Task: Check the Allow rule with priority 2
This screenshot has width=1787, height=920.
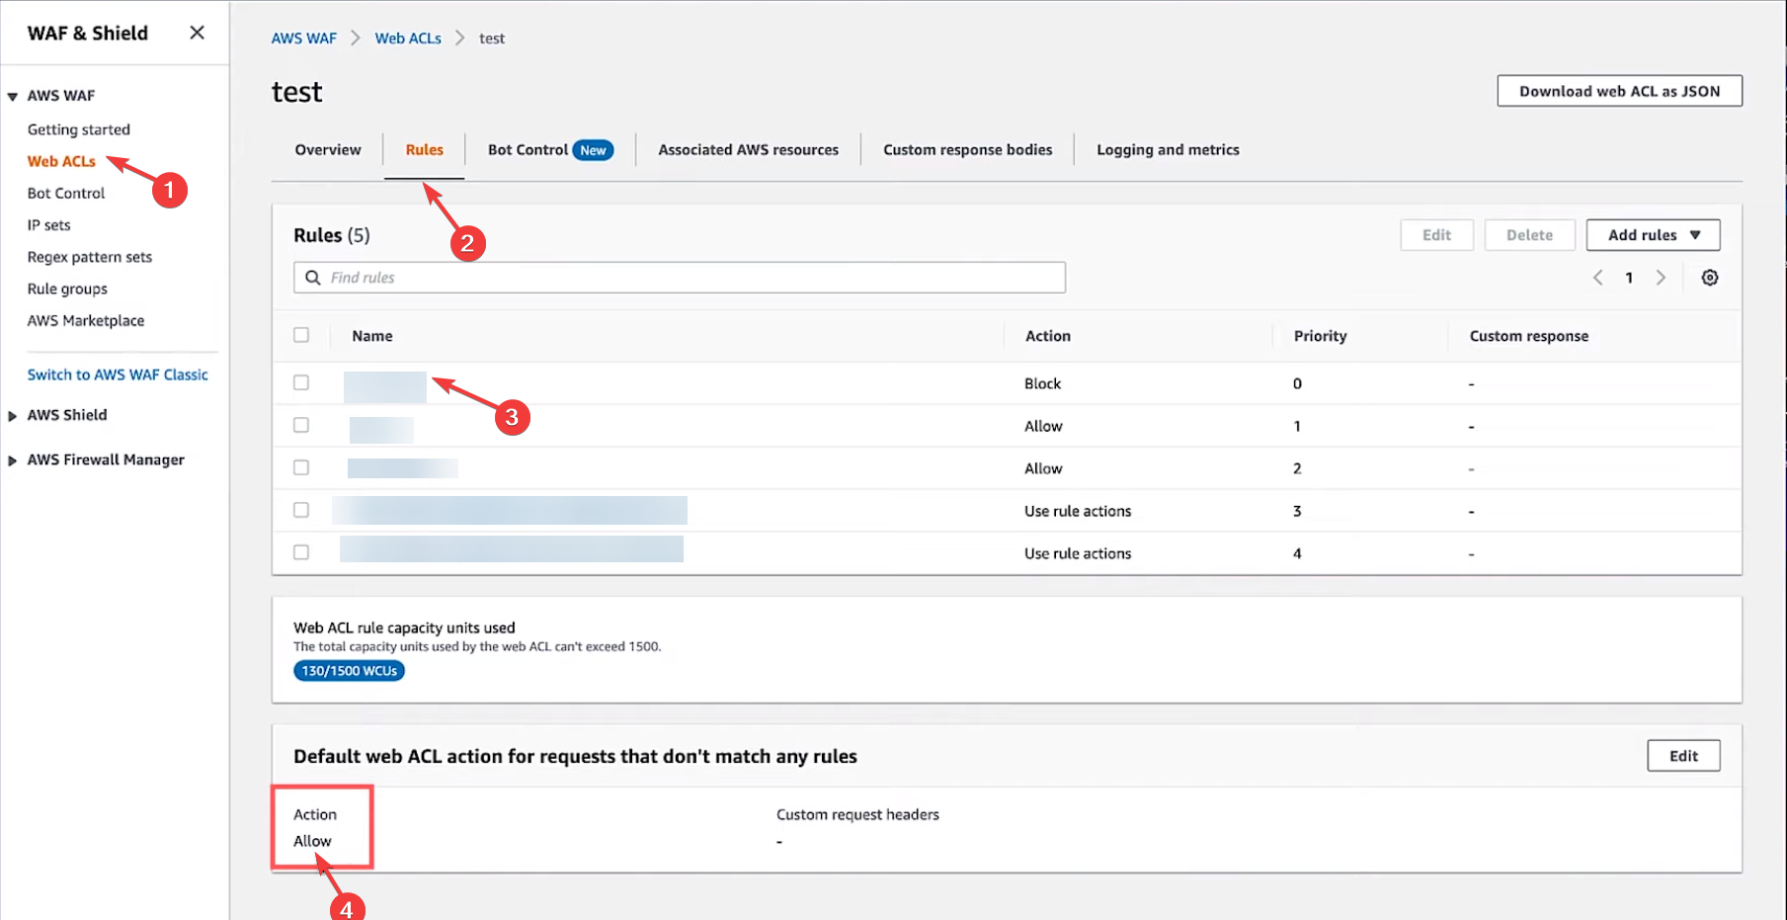Action: click(x=301, y=467)
